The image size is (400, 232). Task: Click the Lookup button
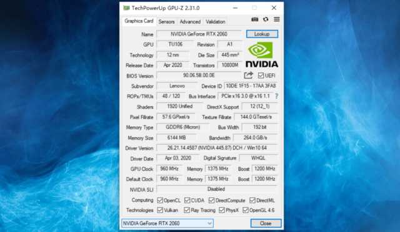(262, 34)
